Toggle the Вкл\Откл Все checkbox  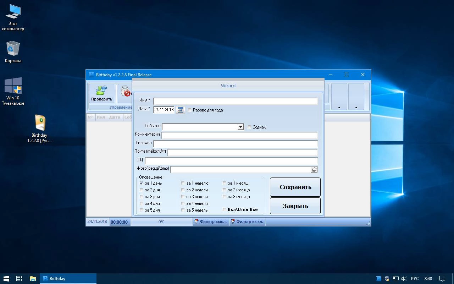click(225, 209)
